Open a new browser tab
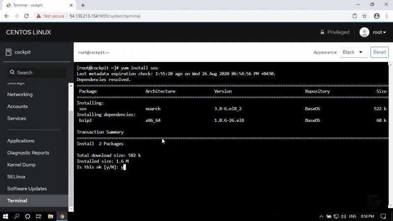Screen dimensions: 393x221 (x=83, y=5)
